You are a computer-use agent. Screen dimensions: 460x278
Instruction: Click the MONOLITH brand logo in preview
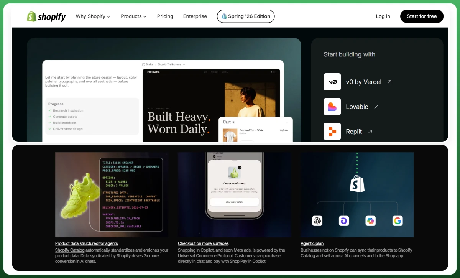point(153,72)
